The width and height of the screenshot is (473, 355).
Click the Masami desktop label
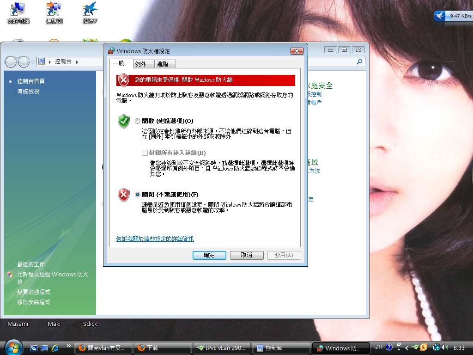(x=18, y=324)
